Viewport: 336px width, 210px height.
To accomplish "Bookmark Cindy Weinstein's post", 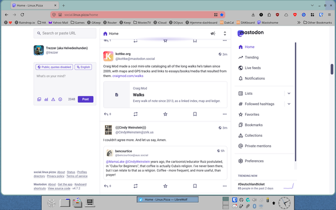I will (x=195, y=186).
